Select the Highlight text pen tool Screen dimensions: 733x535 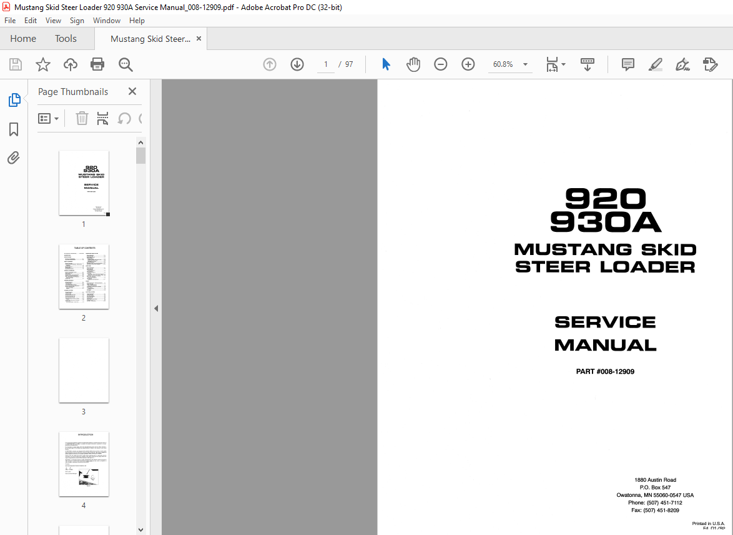(x=656, y=64)
